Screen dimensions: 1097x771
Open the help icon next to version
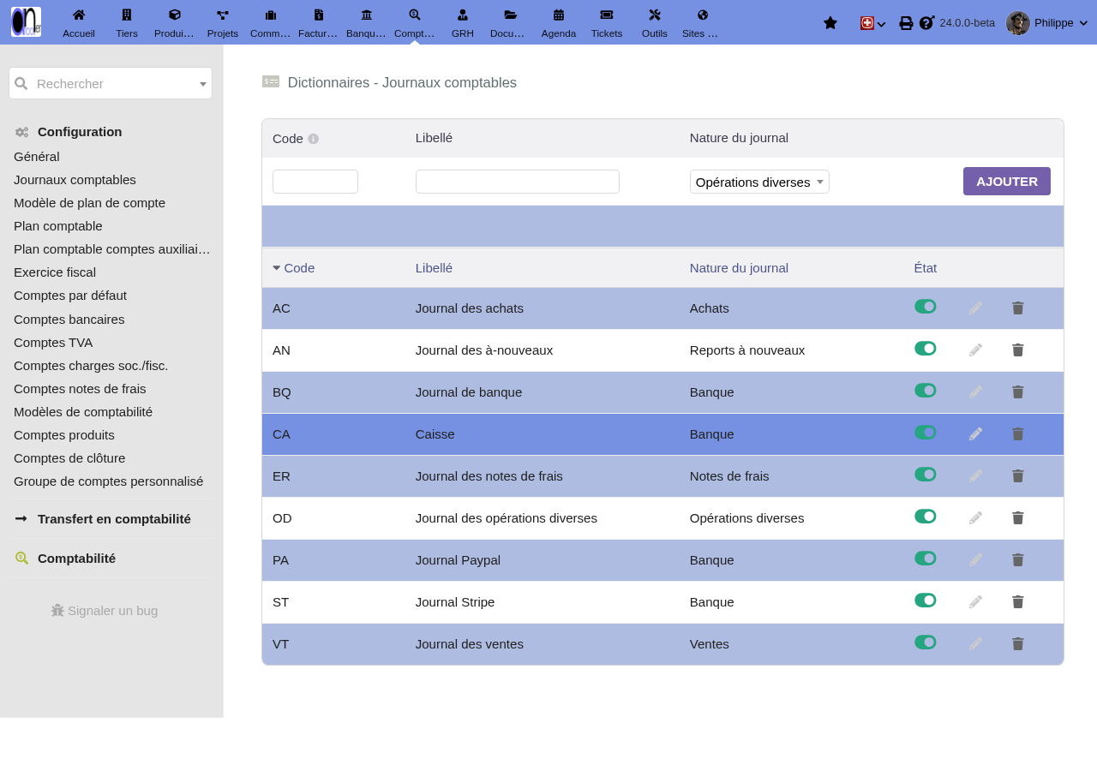926,22
